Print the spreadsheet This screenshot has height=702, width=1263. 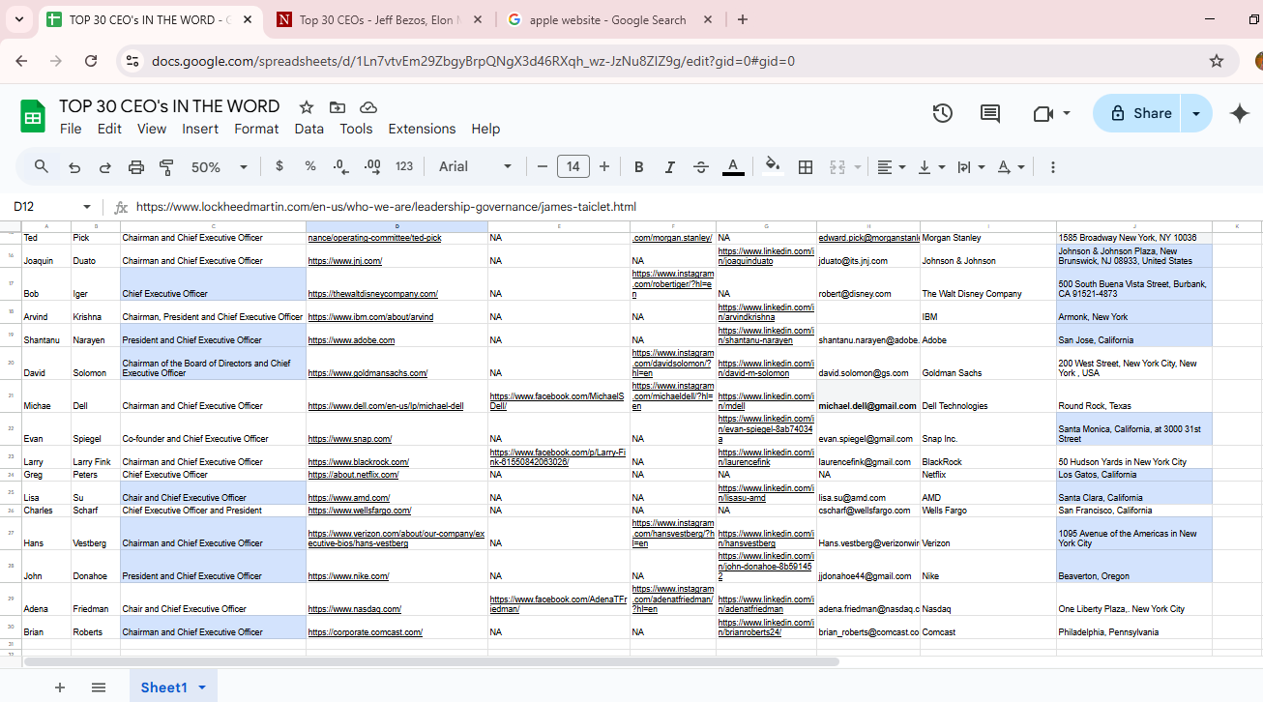tap(136, 167)
